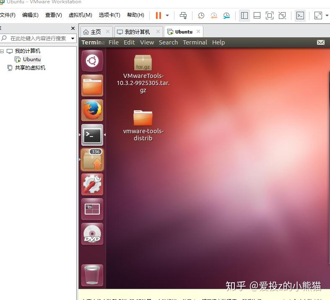This screenshot has height=300, width=330.
Task: Click the send Ctrl+Alt+Del toolbar icon
Action: [x=183, y=16]
